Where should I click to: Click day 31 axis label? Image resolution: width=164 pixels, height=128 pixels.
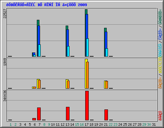[154, 124]
